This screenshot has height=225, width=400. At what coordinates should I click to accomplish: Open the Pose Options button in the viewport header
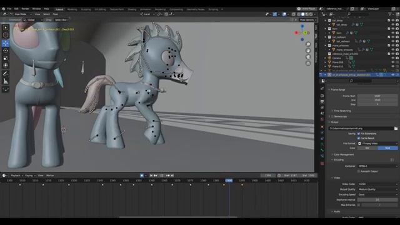tap(308, 19)
